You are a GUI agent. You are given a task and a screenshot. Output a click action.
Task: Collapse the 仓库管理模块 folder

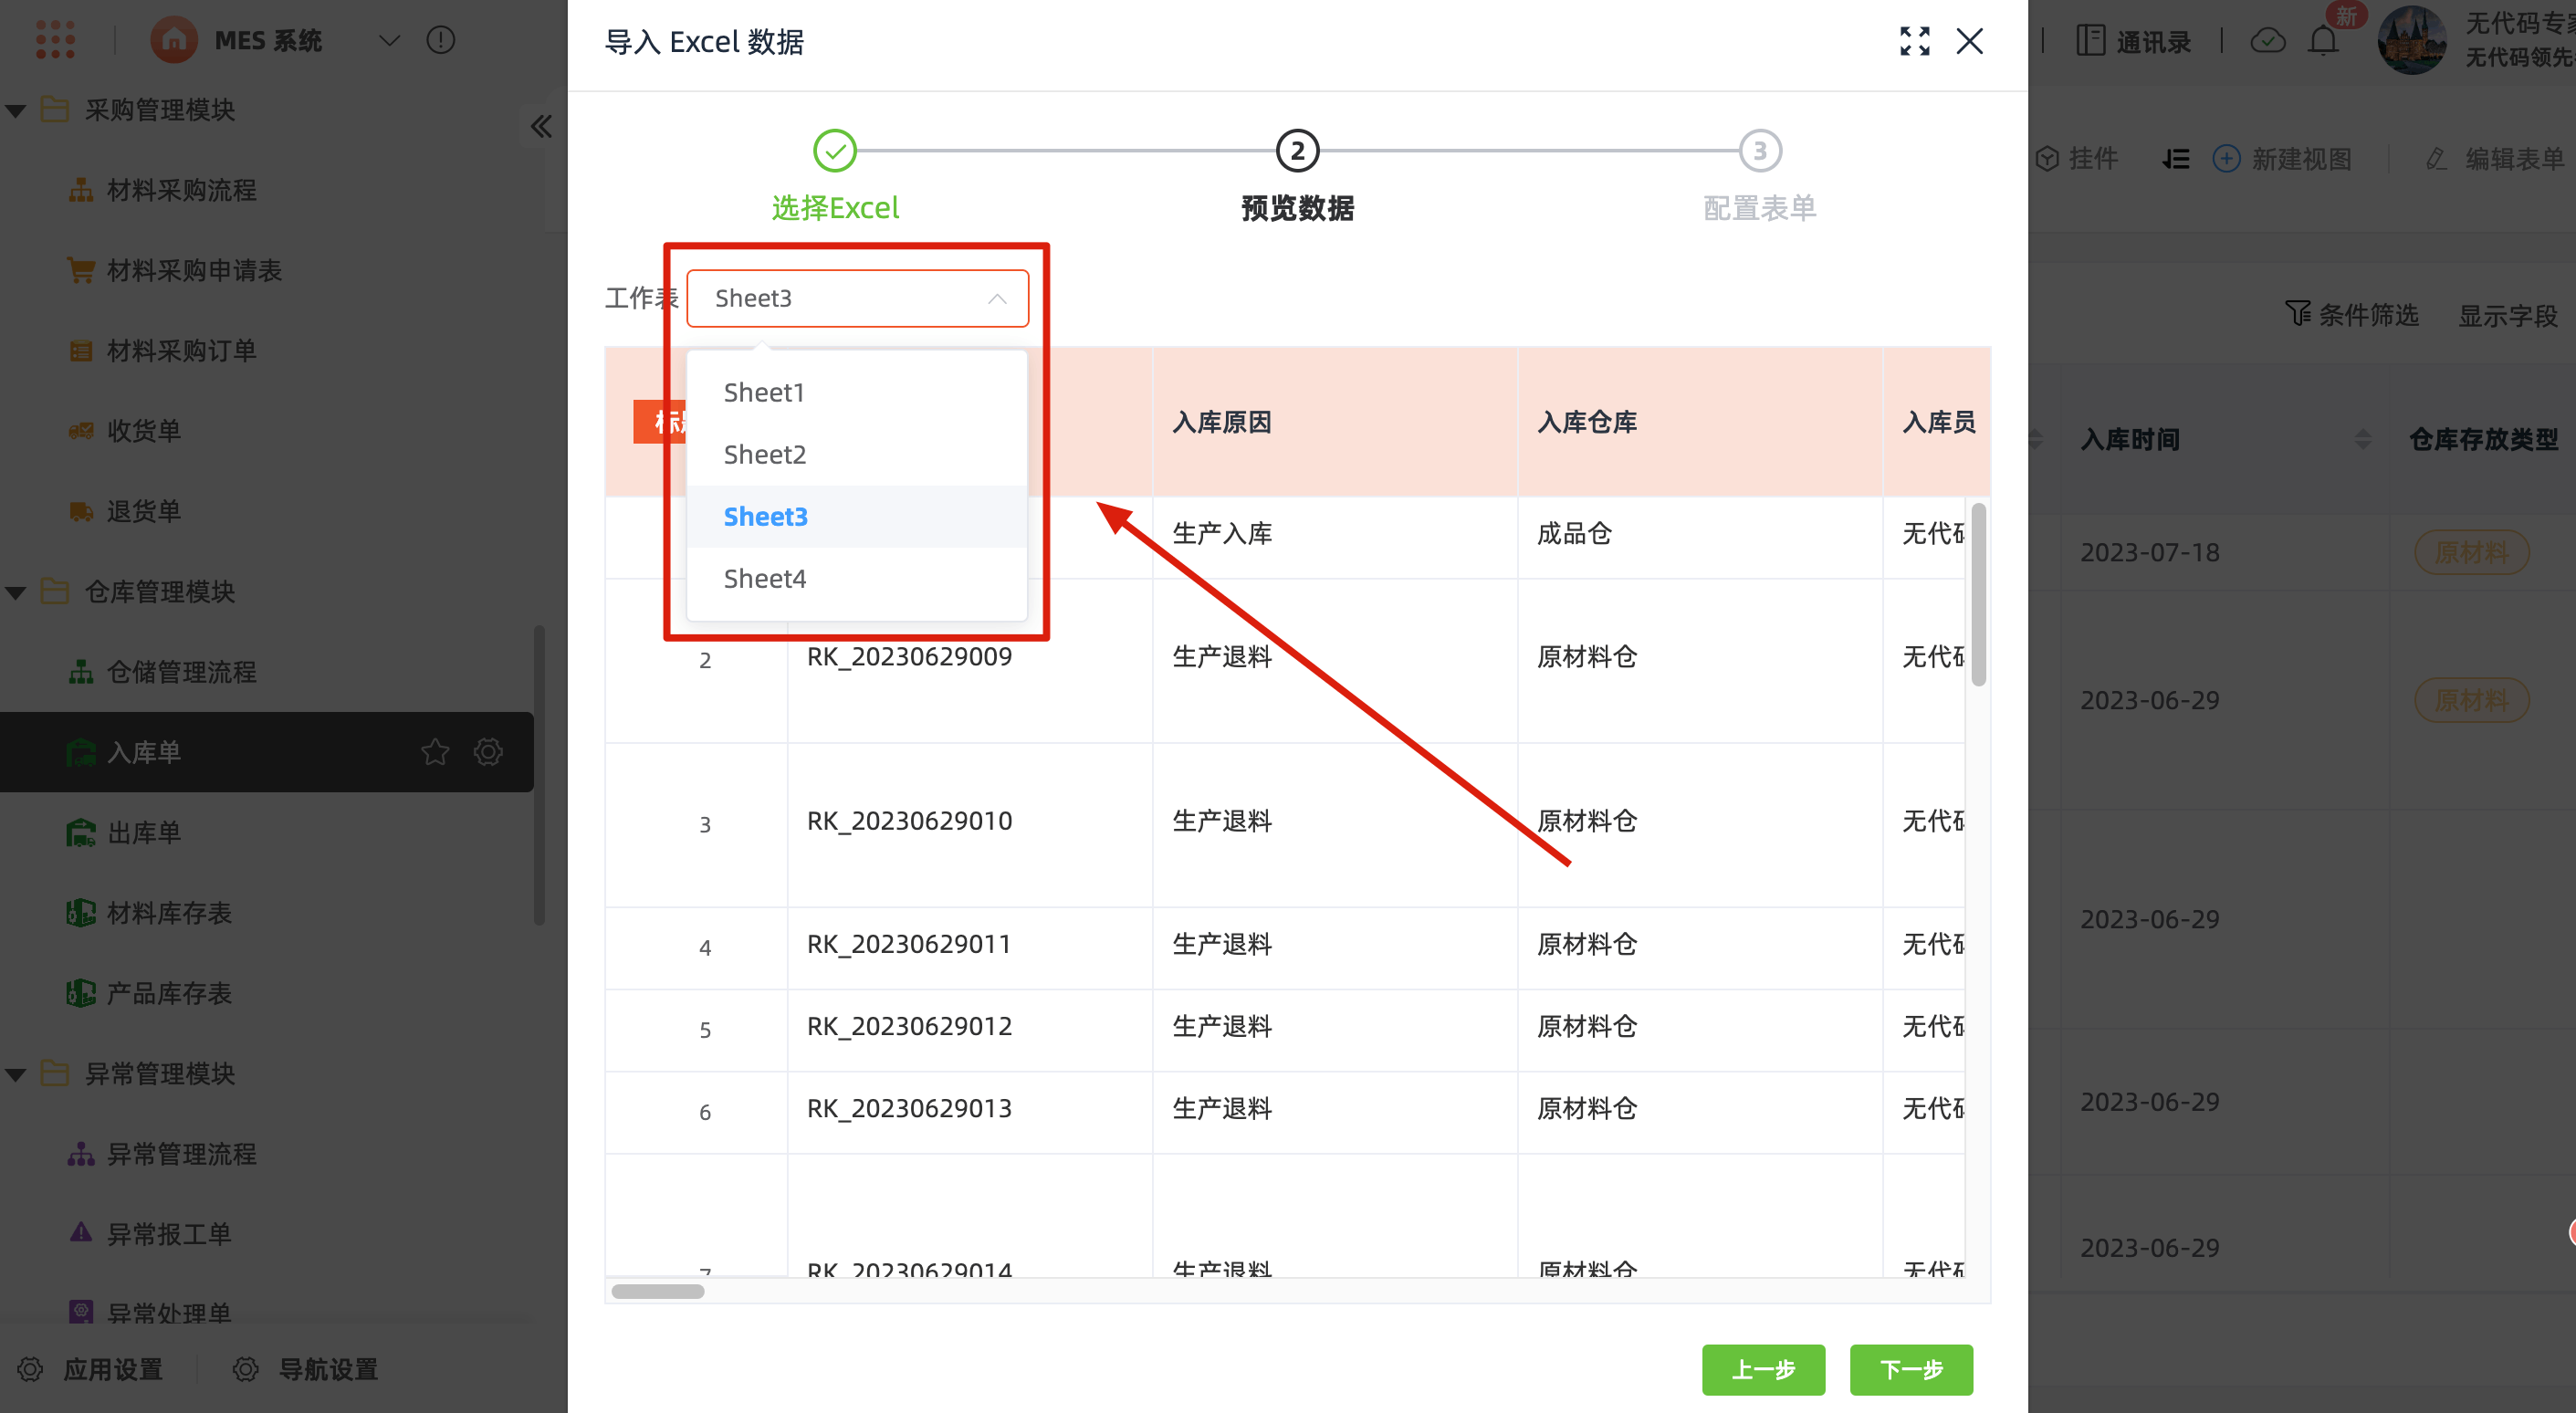(x=16, y=592)
